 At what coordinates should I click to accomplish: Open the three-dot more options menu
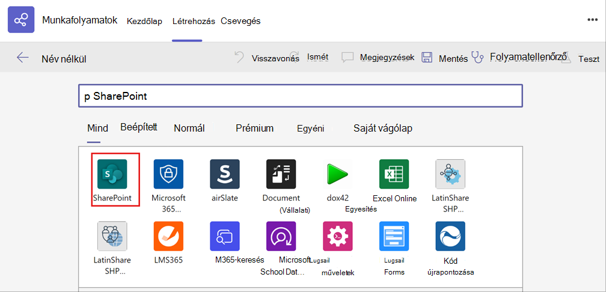pos(592,20)
